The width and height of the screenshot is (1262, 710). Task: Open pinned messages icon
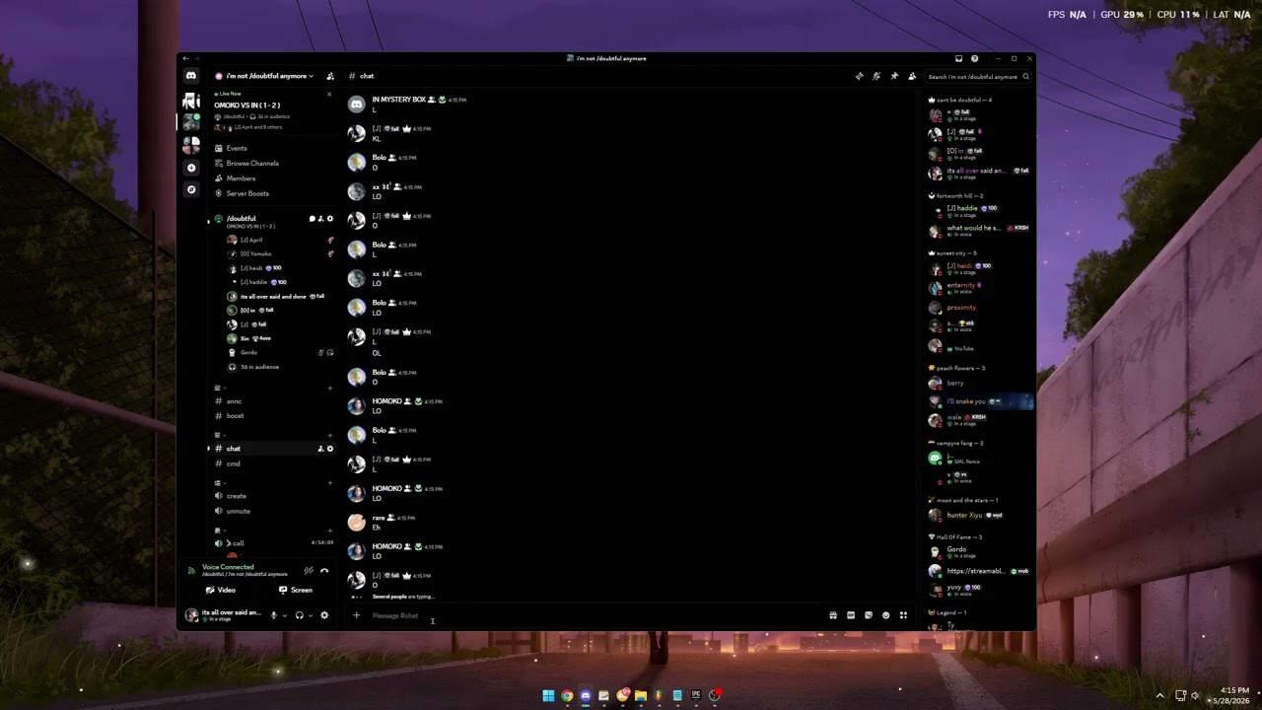(894, 76)
